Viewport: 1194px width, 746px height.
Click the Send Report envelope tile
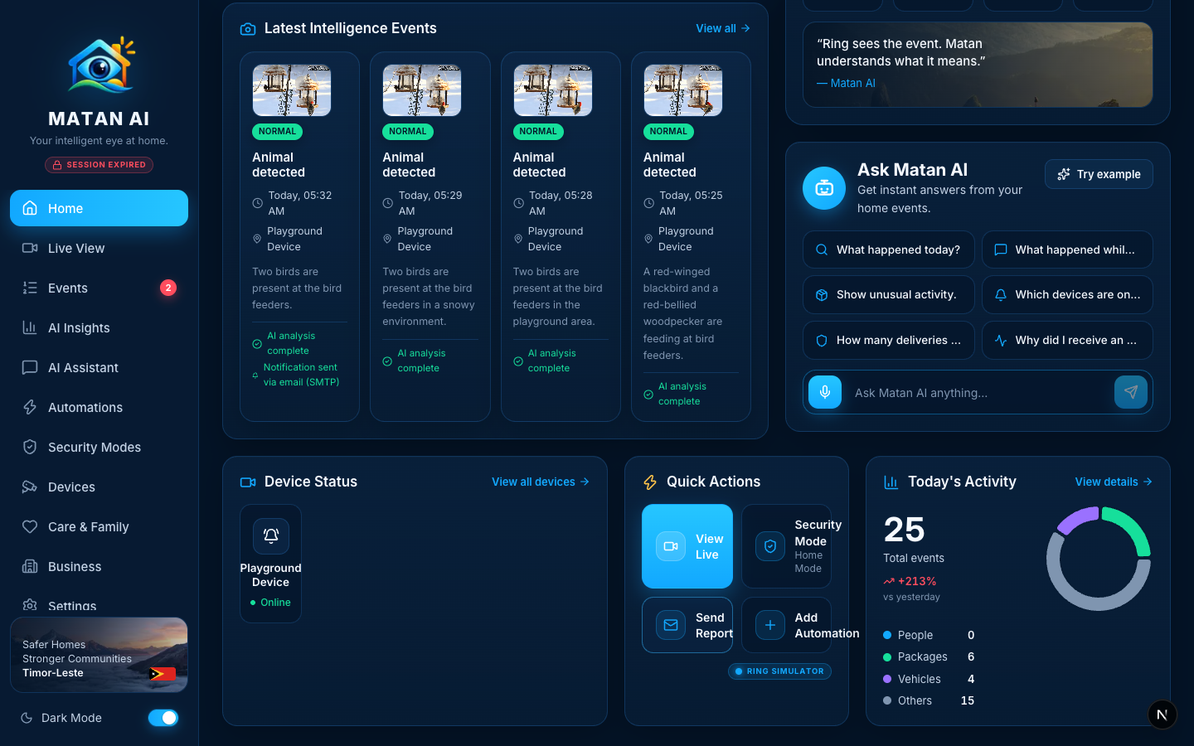tap(687, 625)
